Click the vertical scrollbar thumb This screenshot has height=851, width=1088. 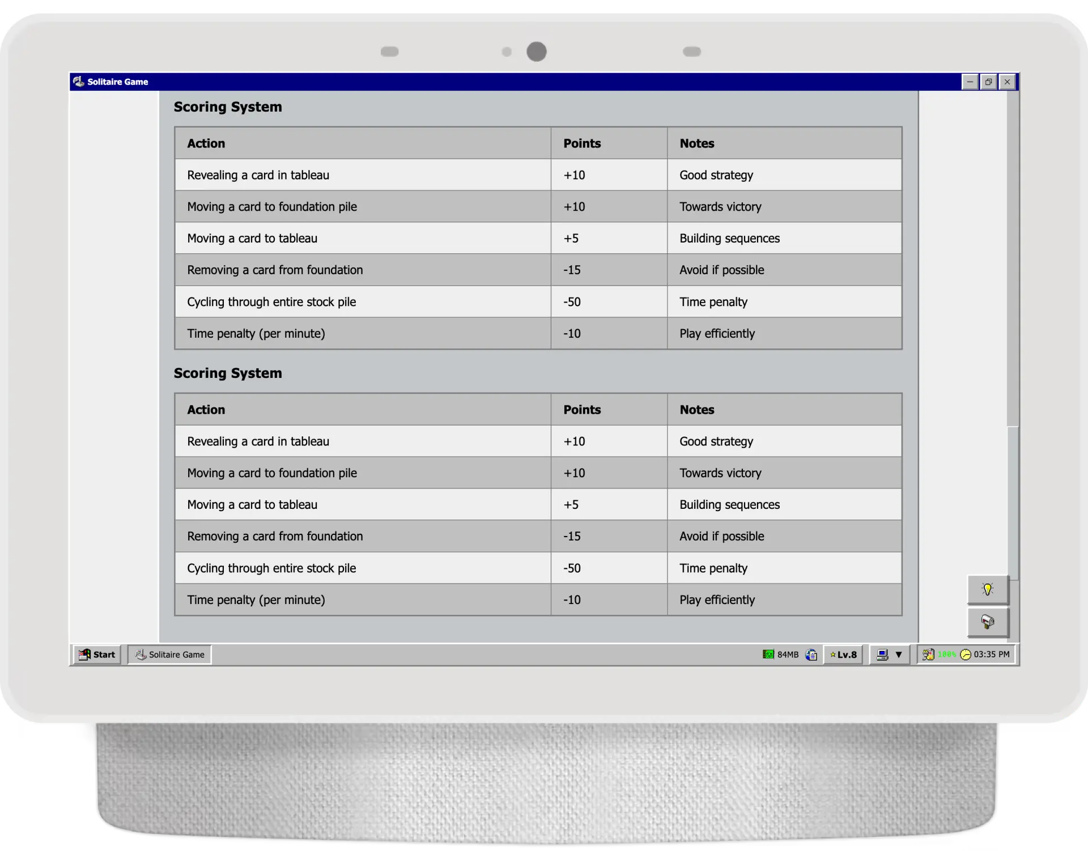(1013, 502)
